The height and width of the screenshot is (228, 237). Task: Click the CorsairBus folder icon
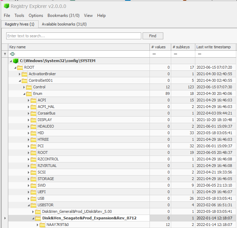coord(33,113)
